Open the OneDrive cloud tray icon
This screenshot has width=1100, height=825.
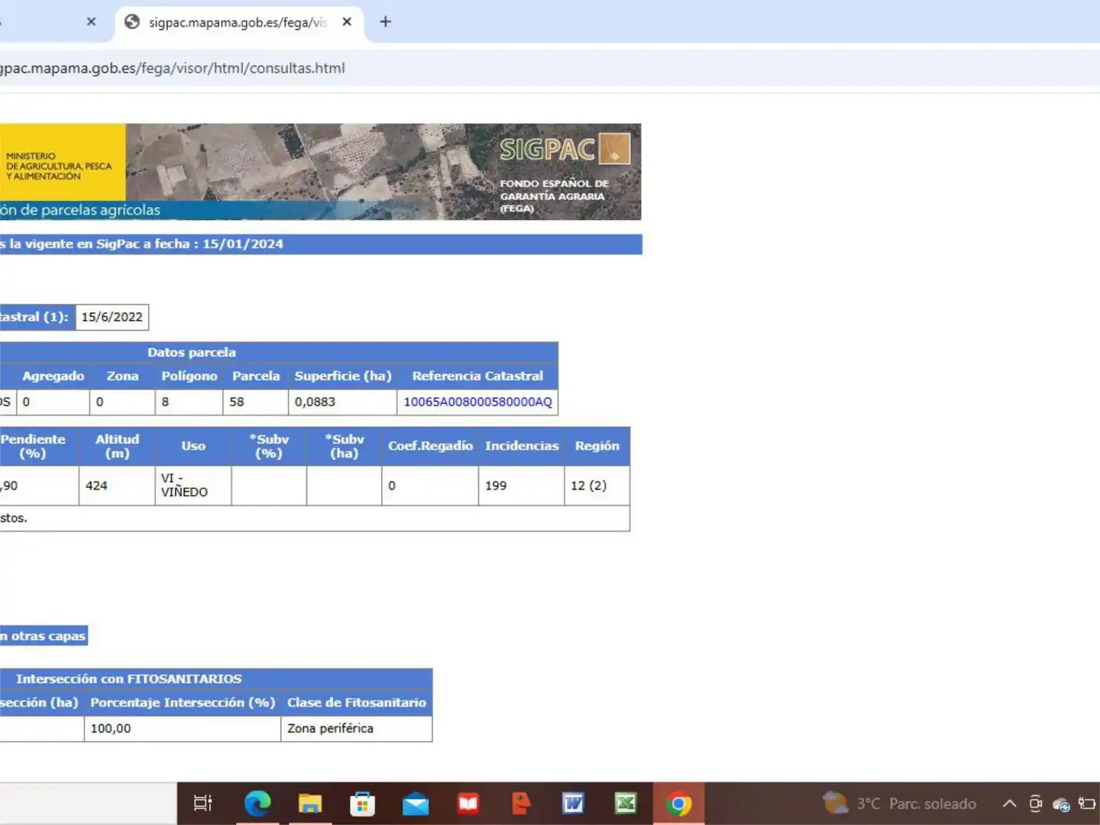(x=1061, y=804)
